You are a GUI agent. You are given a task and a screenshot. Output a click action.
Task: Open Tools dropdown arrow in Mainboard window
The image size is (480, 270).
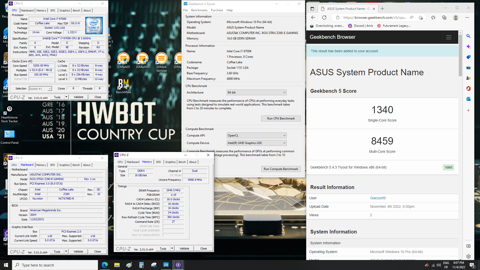click(x=66, y=251)
